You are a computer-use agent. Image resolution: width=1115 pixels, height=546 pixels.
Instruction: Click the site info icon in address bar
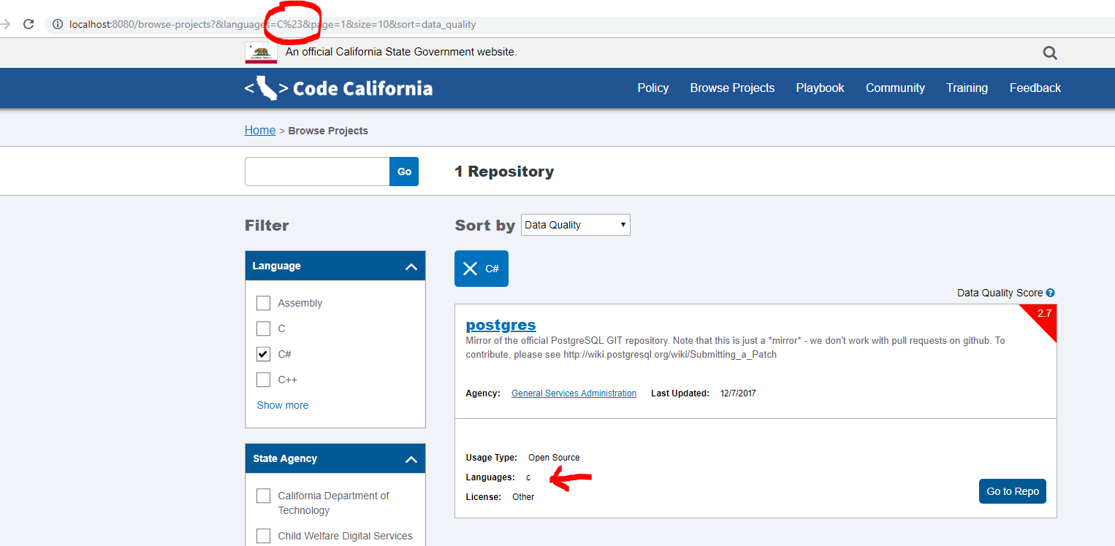(58, 24)
